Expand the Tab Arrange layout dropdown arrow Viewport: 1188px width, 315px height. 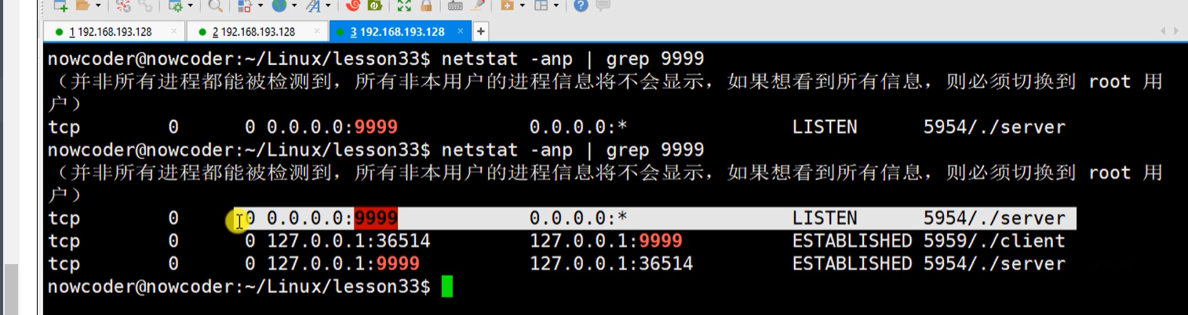coord(556,5)
